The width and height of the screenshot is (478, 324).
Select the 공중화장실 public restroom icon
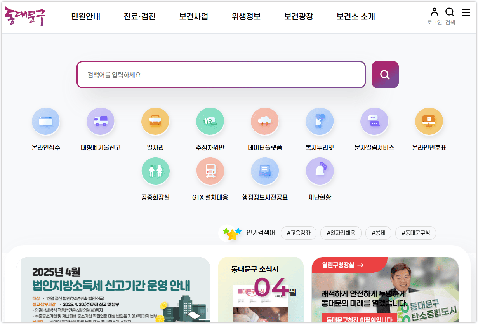click(155, 171)
